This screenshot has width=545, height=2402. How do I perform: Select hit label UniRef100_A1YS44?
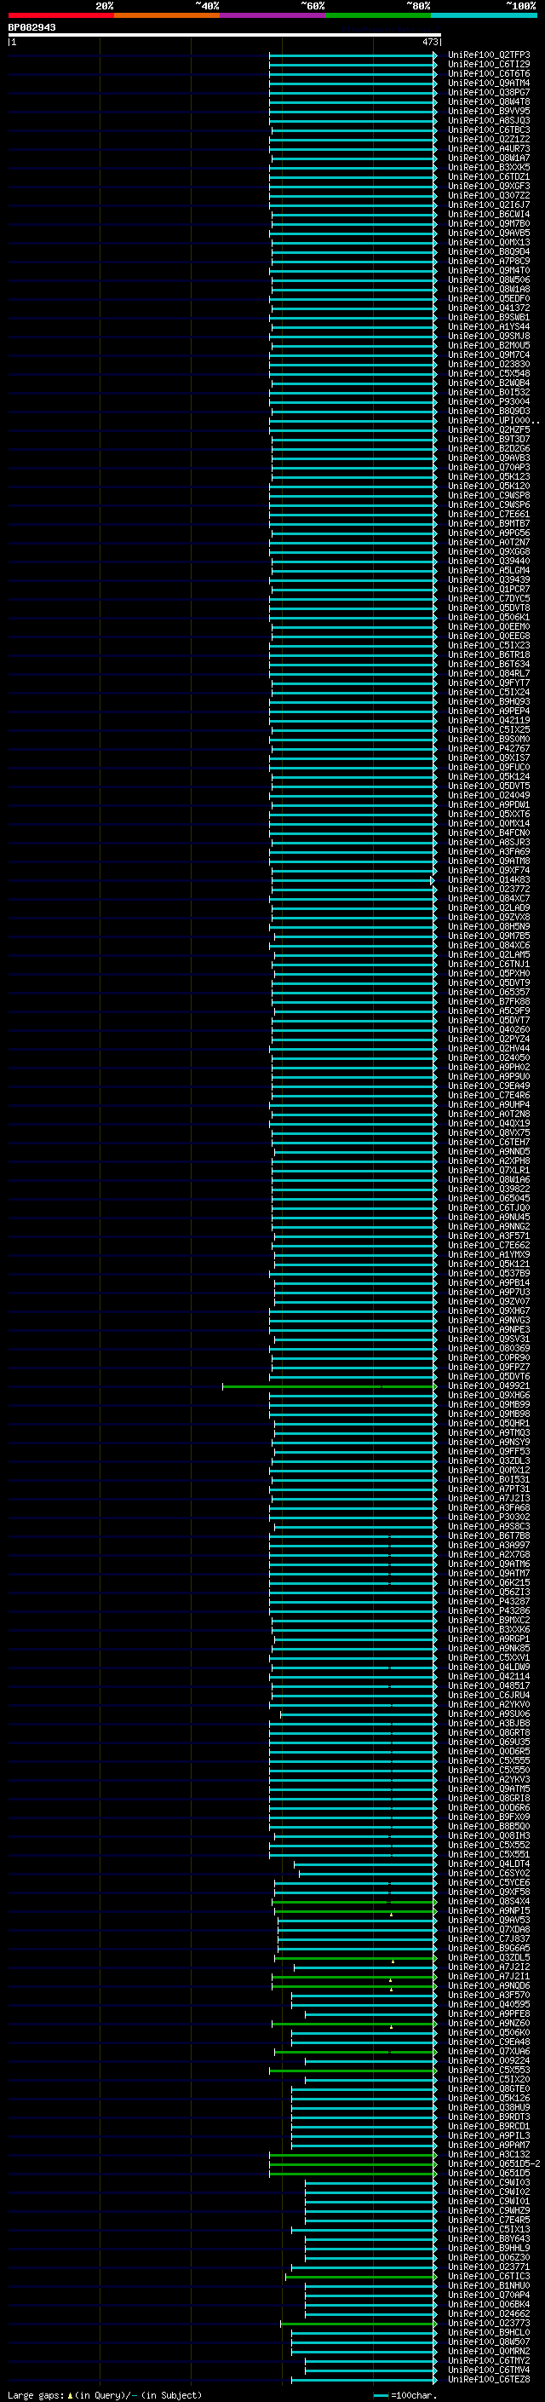(488, 326)
